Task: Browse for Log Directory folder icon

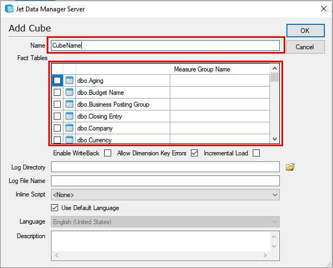Action: click(x=290, y=167)
